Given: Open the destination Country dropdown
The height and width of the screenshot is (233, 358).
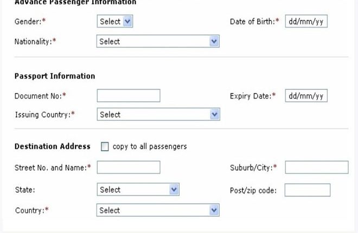Looking at the screenshot, I should 158,210.
